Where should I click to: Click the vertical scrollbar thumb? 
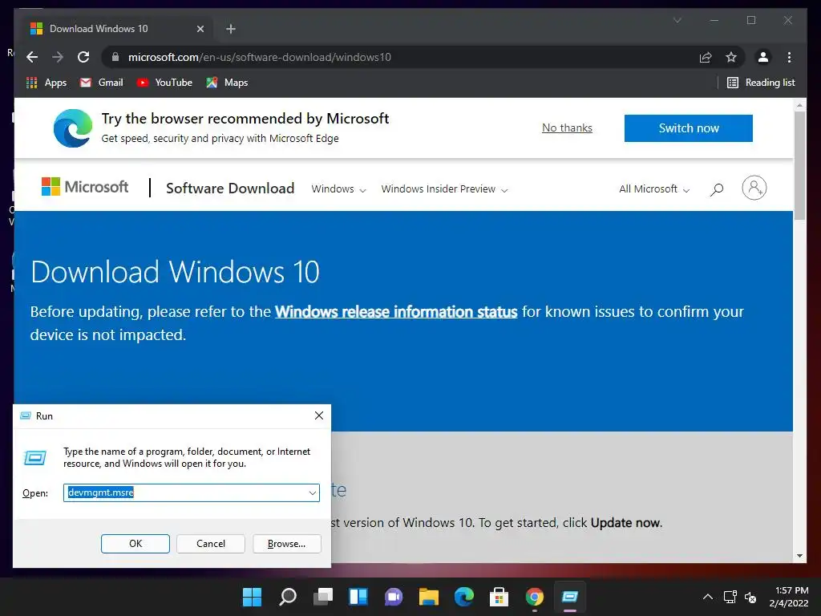point(799,165)
